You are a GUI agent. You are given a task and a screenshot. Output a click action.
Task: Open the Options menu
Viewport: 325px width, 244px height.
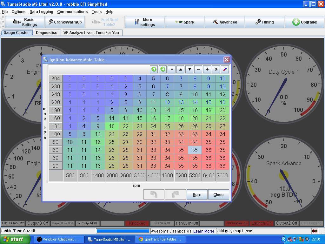(x=18, y=12)
